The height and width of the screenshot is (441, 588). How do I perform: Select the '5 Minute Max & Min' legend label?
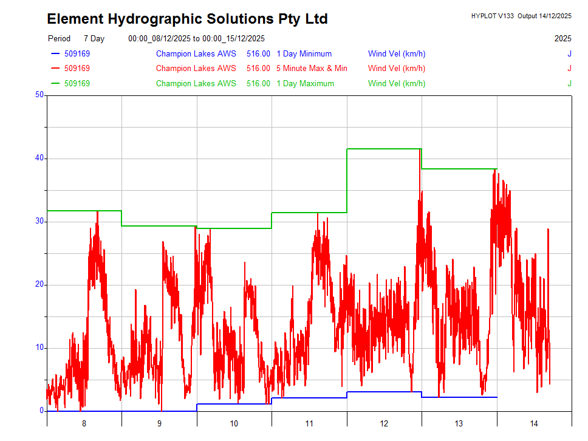[x=312, y=69]
